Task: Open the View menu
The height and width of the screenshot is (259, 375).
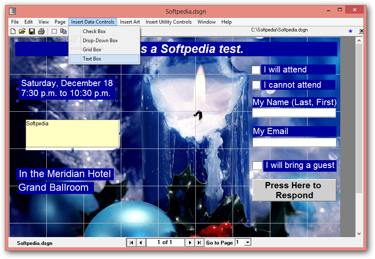Action: tap(43, 22)
